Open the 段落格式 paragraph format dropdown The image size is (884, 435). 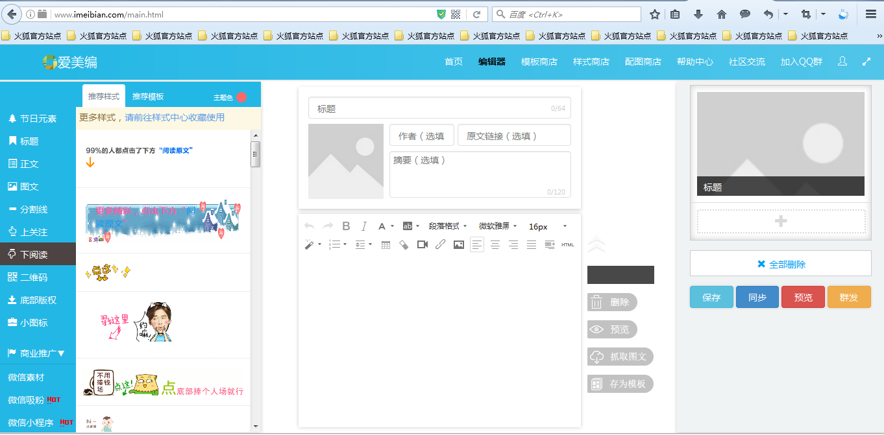point(447,226)
